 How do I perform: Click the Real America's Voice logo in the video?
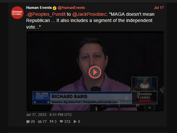coord(42,98)
